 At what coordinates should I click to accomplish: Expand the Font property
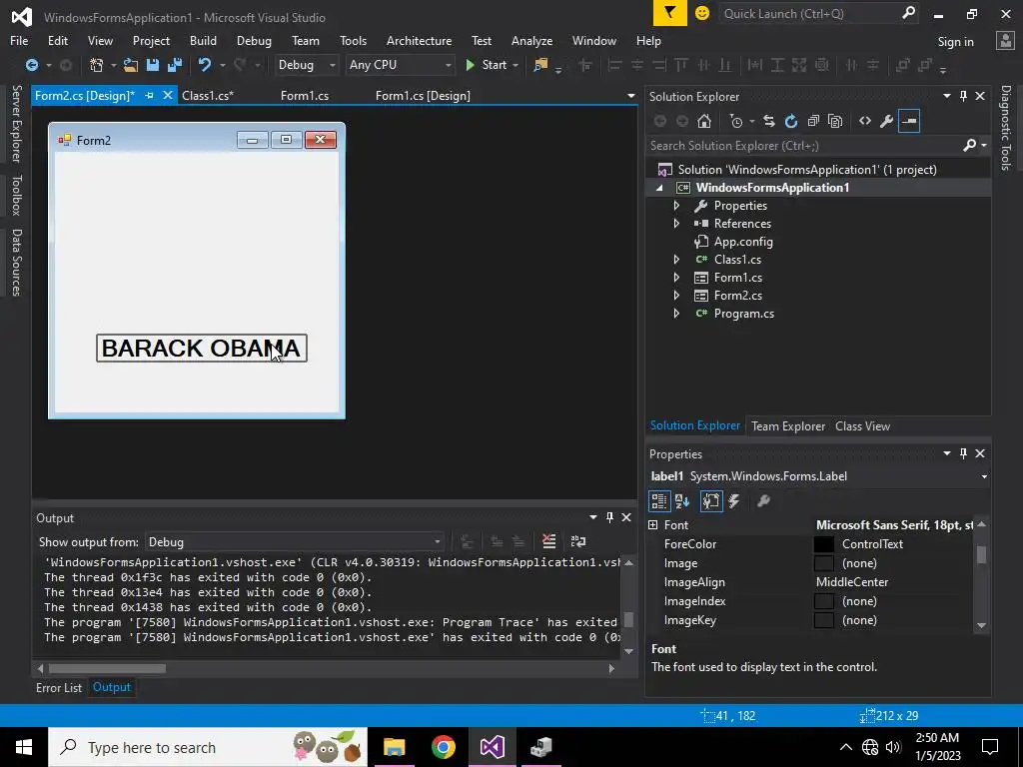[x=653, y=524]
